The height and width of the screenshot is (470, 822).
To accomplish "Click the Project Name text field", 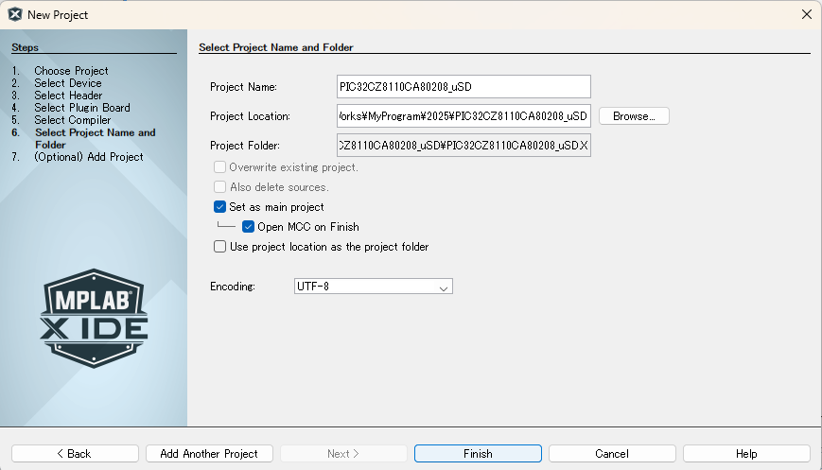I will pos(463,87).
